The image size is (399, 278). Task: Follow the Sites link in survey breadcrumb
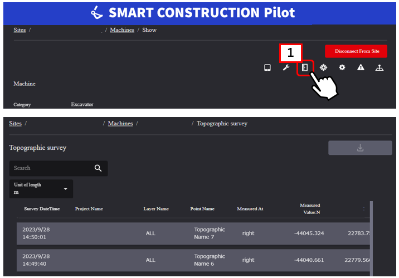(x=15, y=124)
